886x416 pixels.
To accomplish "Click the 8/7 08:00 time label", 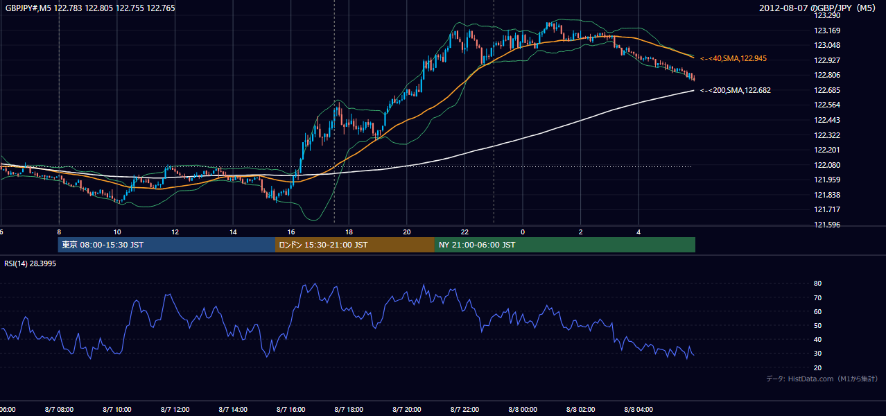I will pos(58,410).
